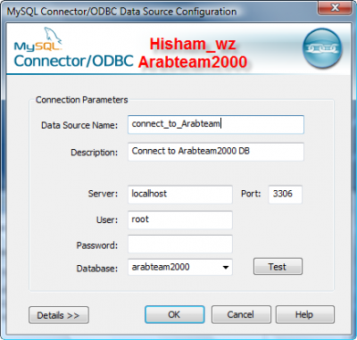The height and width of the screenshot is (340, 357).
Task: Click the MySQL dolphin logo
Action: pyautogui.click(x=38, y=39)
